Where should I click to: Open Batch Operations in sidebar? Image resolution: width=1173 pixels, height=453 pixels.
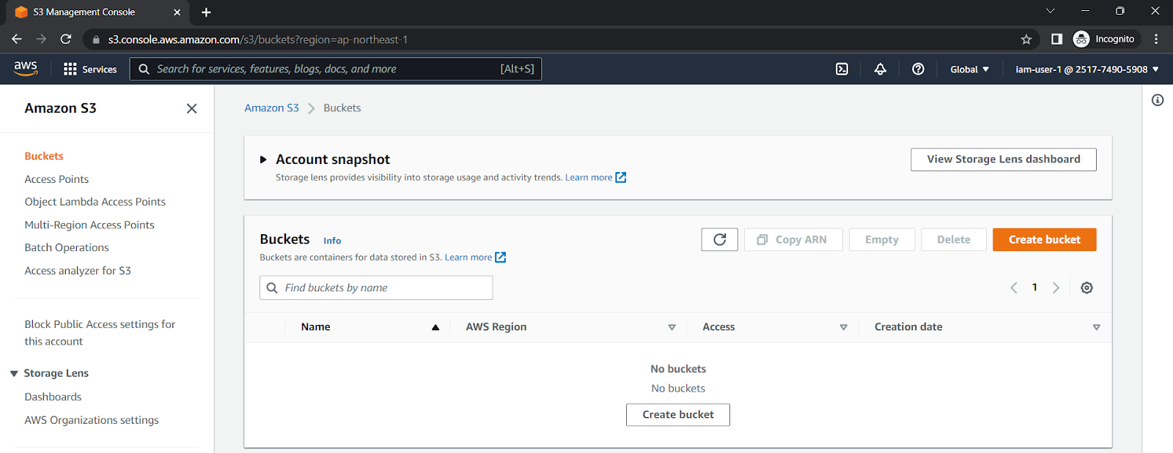[x=67, y=247]
